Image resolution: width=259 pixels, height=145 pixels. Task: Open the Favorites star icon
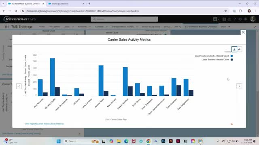pos(215,19)
